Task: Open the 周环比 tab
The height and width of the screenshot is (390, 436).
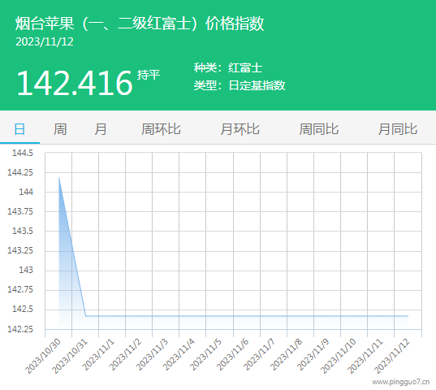Action: [161, 129]
